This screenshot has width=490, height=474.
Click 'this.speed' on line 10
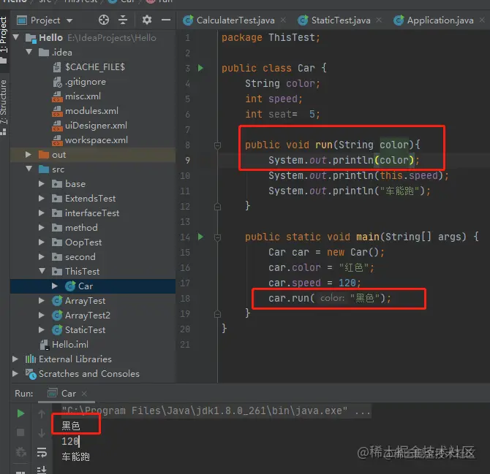coord(409,175)
